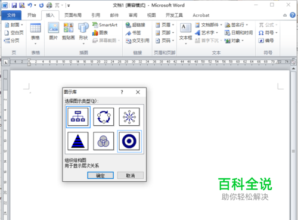Customize the quick access toolbar dropdown
Screen dimensions: 298x220
[69, 5]
